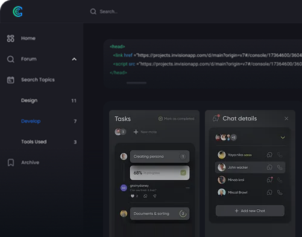The image size is (302, 237).
Task: Select the Design topic
Action: pyautogui.click(x=30, y=100)
